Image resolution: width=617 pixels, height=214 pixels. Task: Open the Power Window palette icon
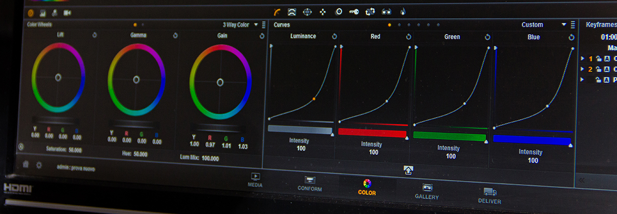pyautogui.click(x=307, y=11)
